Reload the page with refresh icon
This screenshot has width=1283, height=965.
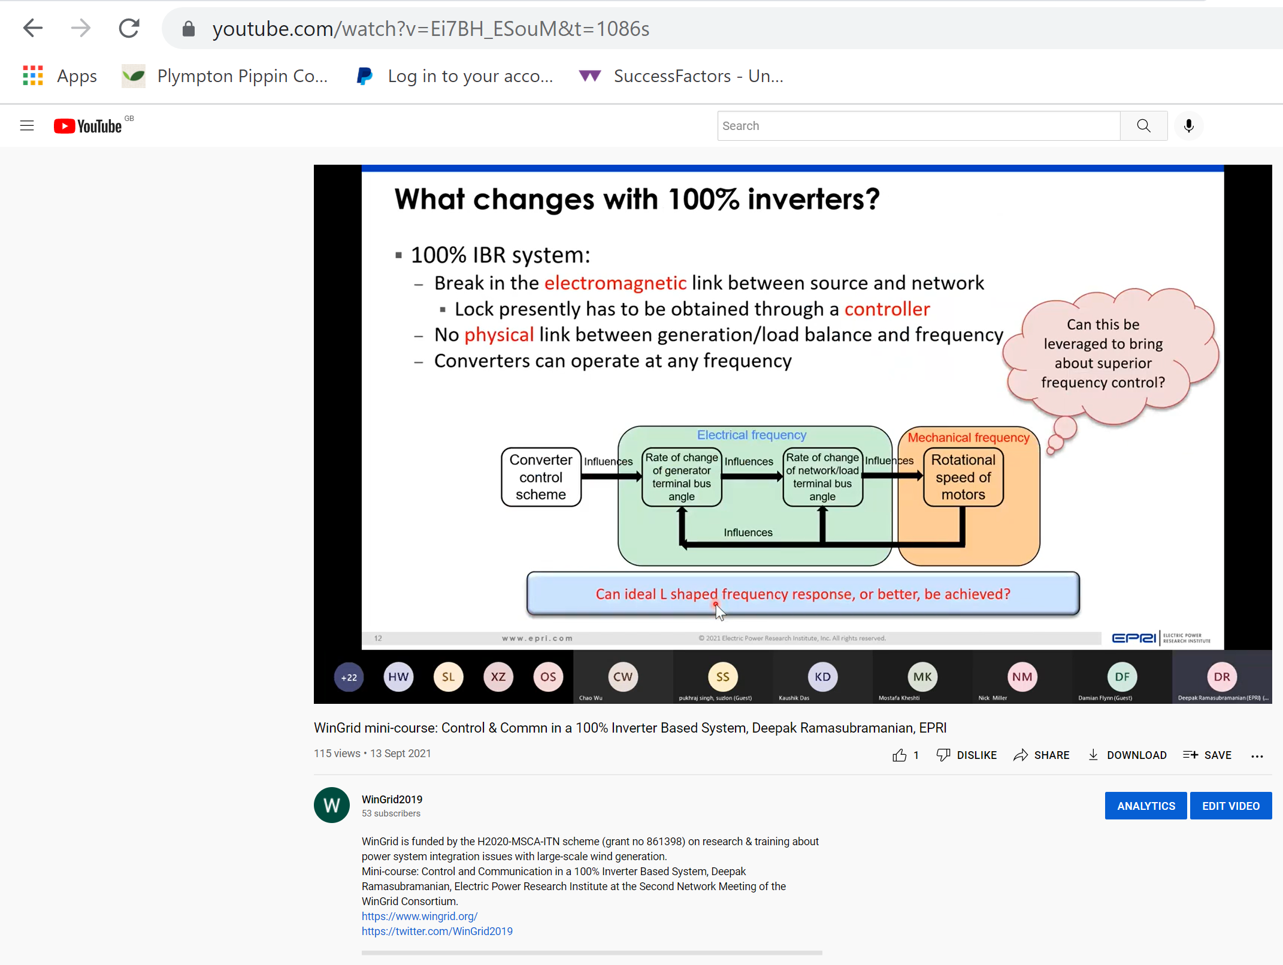coord(129,28)
